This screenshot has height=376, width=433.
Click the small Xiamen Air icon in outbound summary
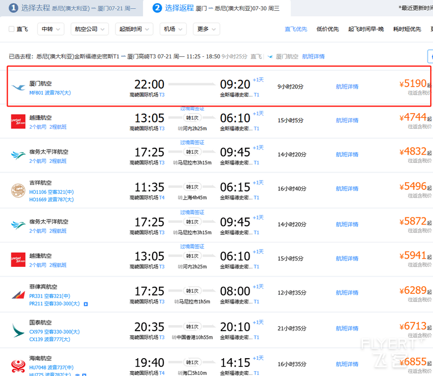tap(270, 57)
